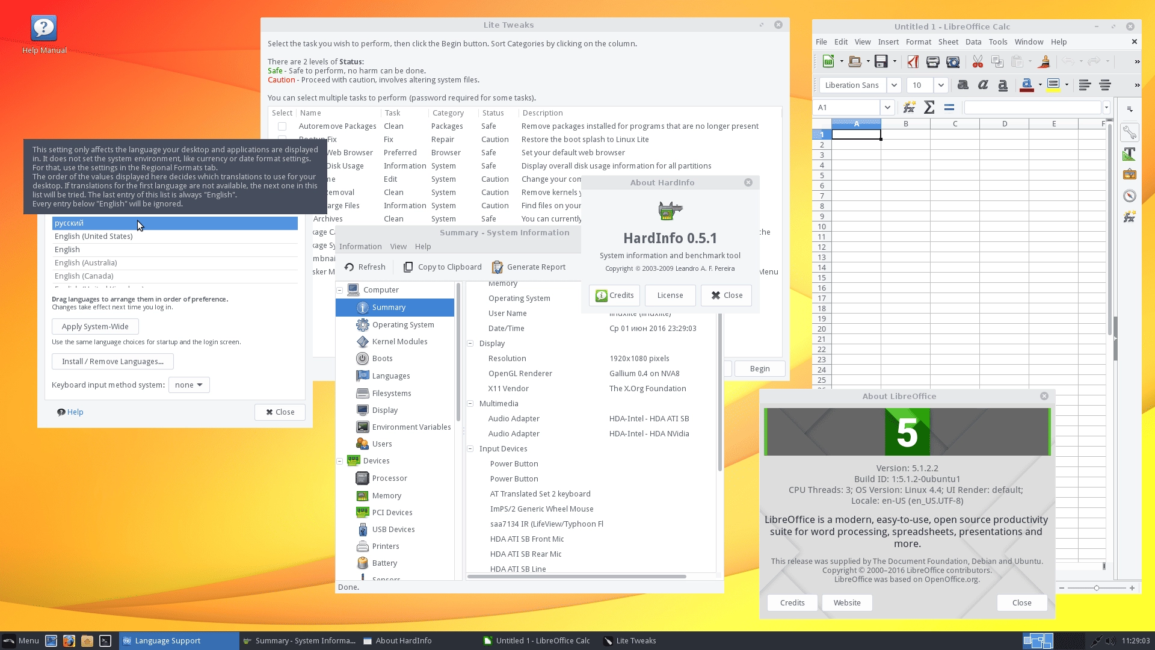Open the Information menu in System Information
1155x650 pixels.
tap(360, 246)
